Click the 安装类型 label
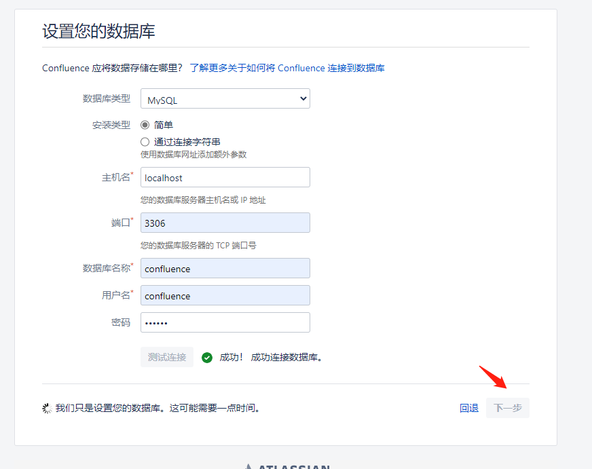The width and height of the screenshot is (592, 469). click(111, 125)
